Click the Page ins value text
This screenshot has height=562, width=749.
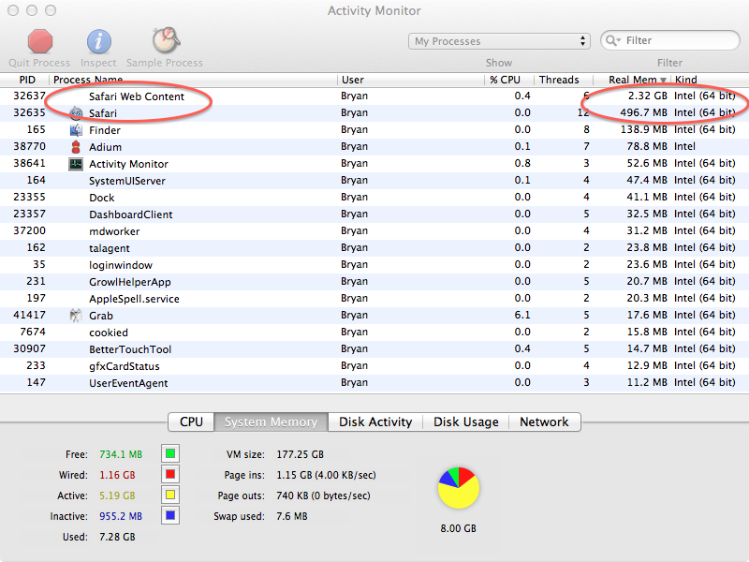pos(326,475)
